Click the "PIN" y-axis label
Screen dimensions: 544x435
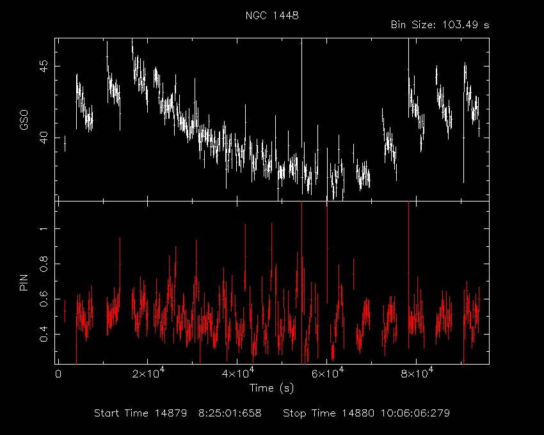tap(24, 282)
